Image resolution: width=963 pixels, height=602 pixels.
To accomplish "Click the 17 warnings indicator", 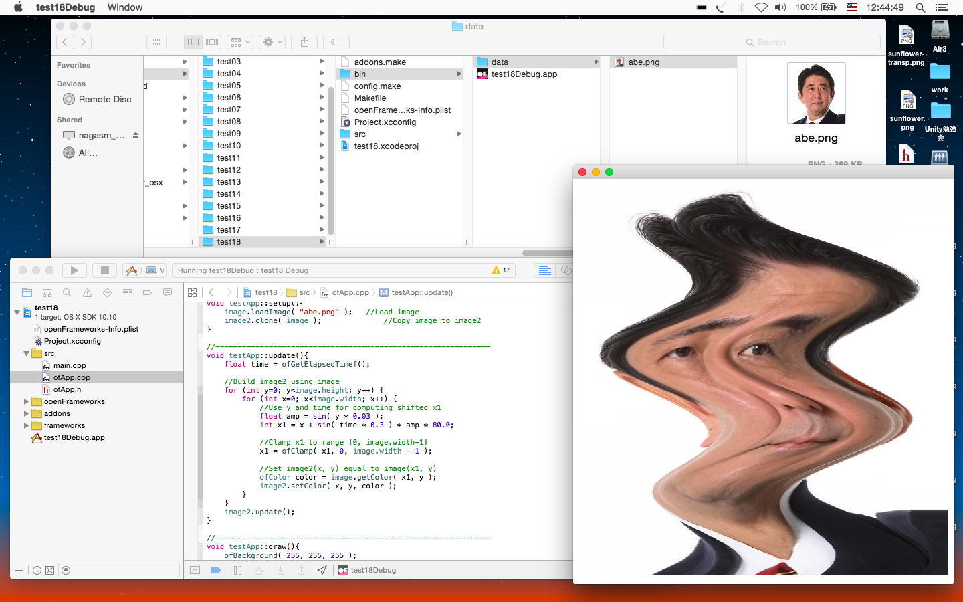I will click(502, 270).
